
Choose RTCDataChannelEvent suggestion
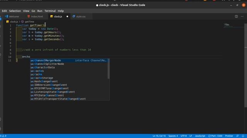point(69,95)
